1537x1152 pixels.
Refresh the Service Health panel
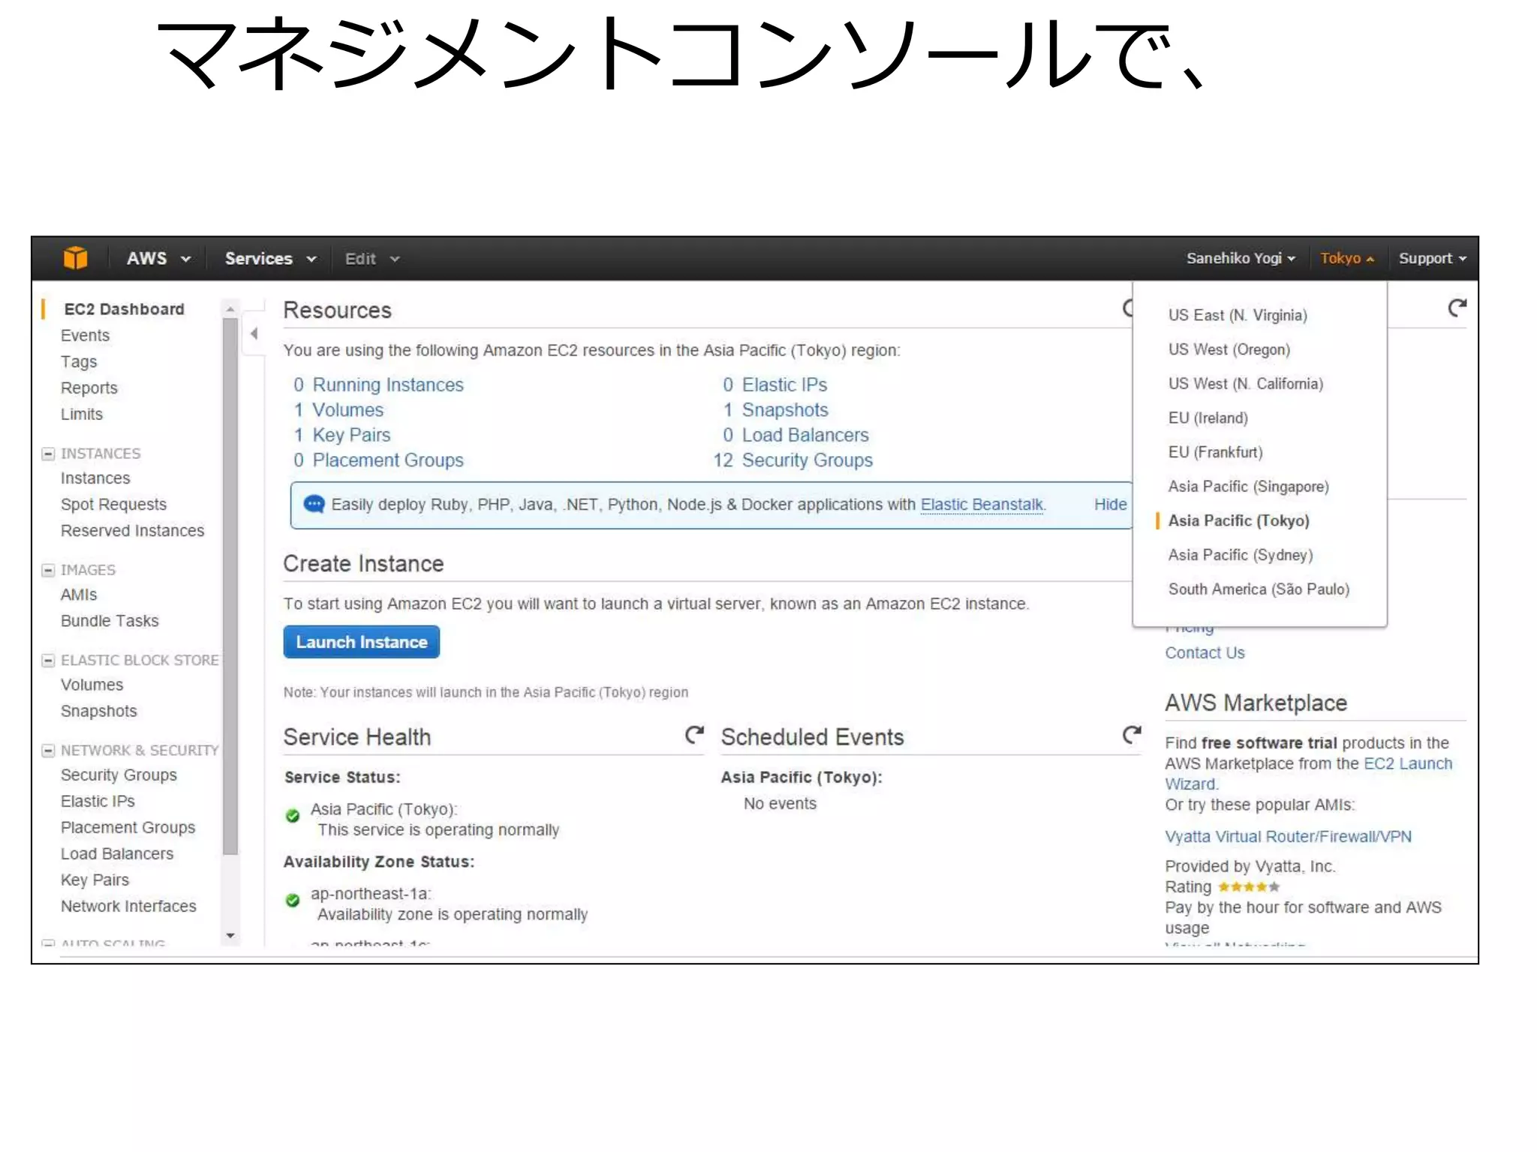click(x=694, y=735)
